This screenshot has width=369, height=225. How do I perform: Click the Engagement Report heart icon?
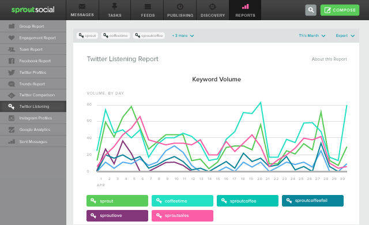pyautogui.click(x=12, y=37)
